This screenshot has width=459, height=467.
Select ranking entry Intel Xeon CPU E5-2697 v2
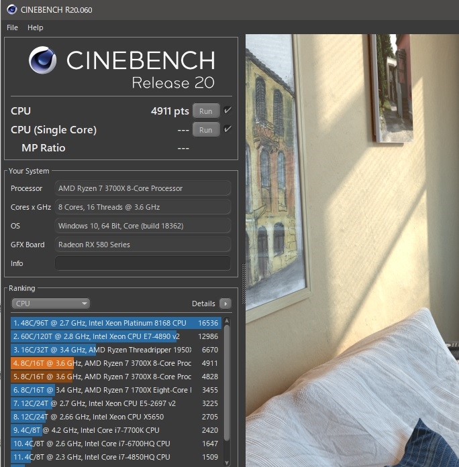point(116,403)
